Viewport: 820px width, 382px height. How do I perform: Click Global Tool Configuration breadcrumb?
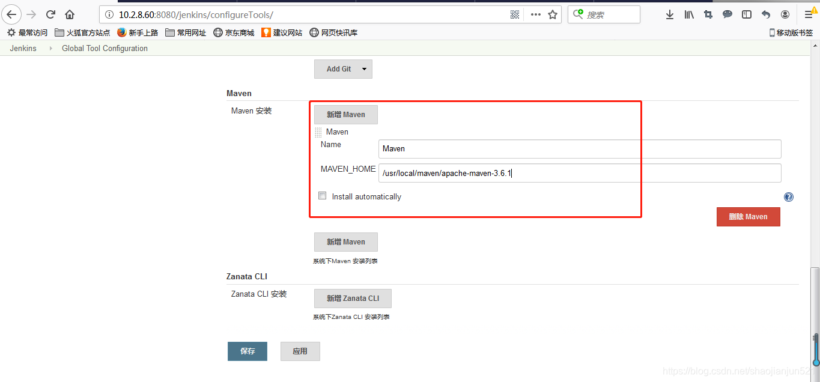[105, 49]
